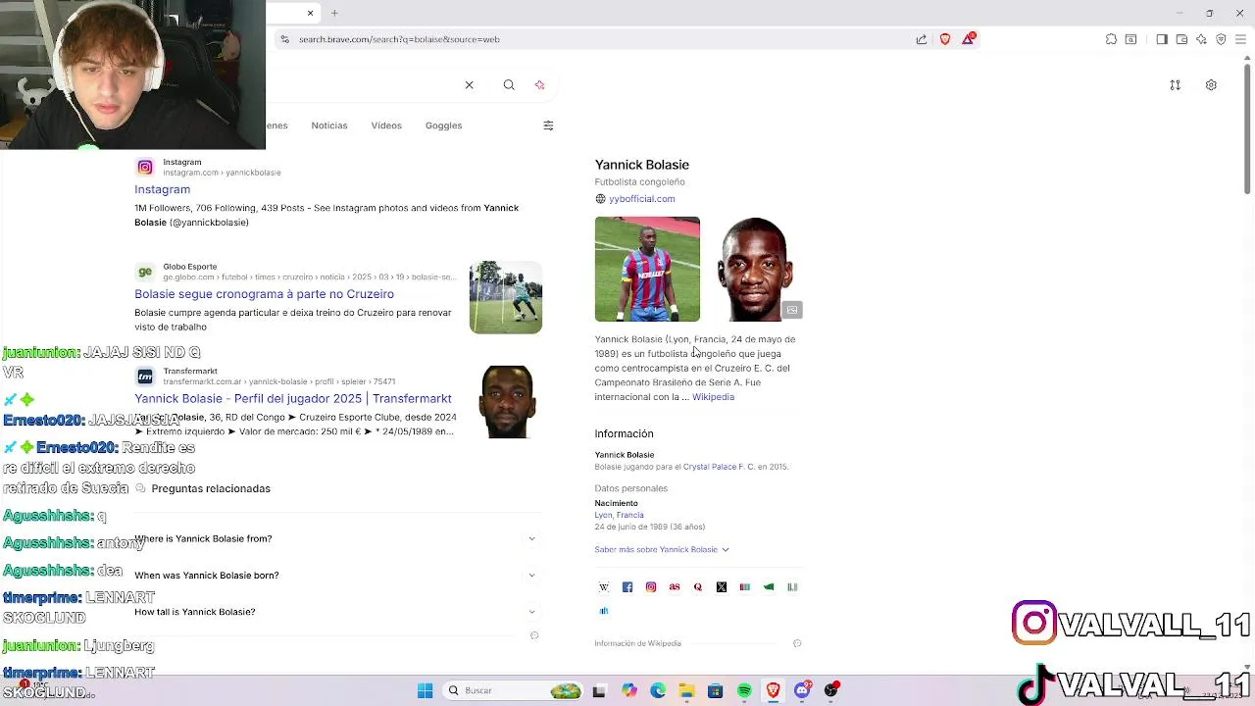Open the X (Twitter) profile icon in infobox
The image size is (1255, 706).
tap(722, 587)
